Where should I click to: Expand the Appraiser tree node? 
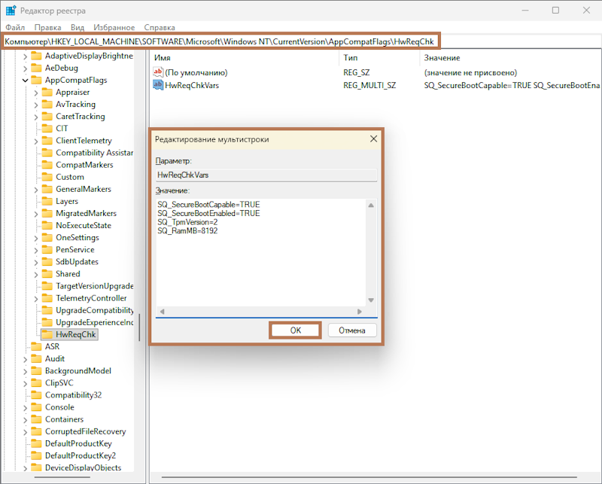click(x=36, y=93)
